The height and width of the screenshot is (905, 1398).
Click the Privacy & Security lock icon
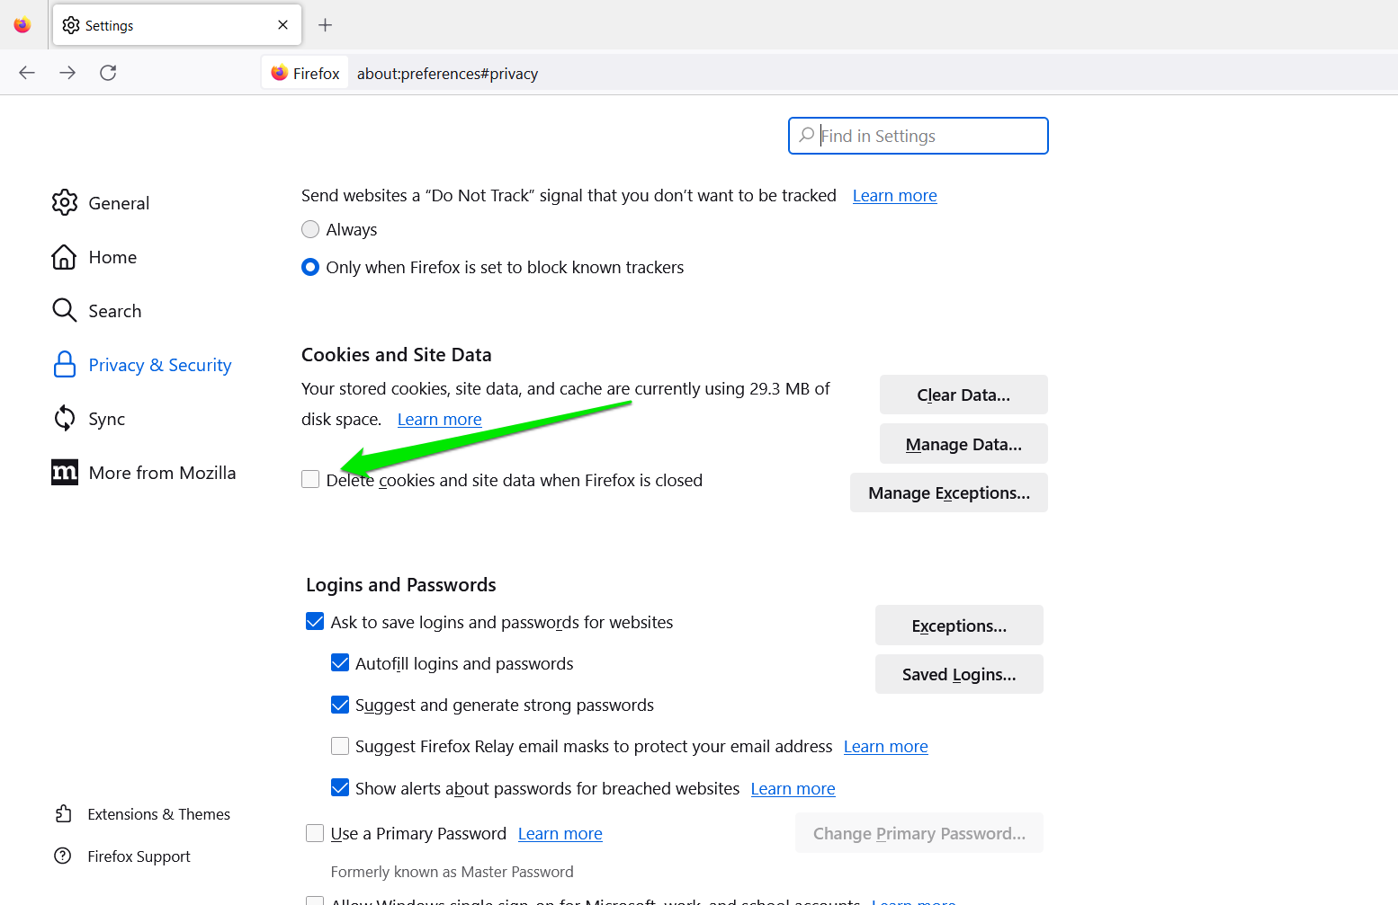65,365
